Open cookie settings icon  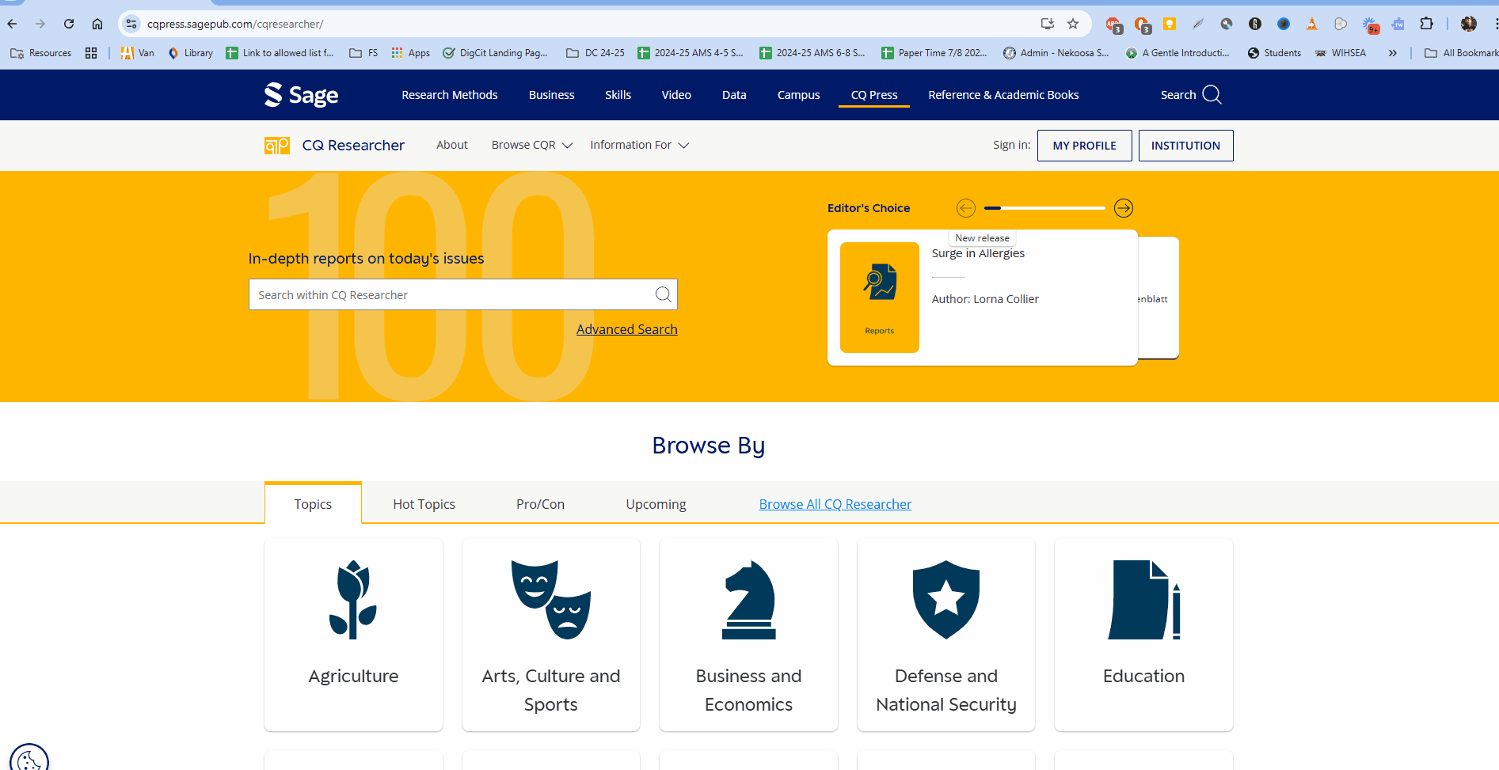coord(29,760)
